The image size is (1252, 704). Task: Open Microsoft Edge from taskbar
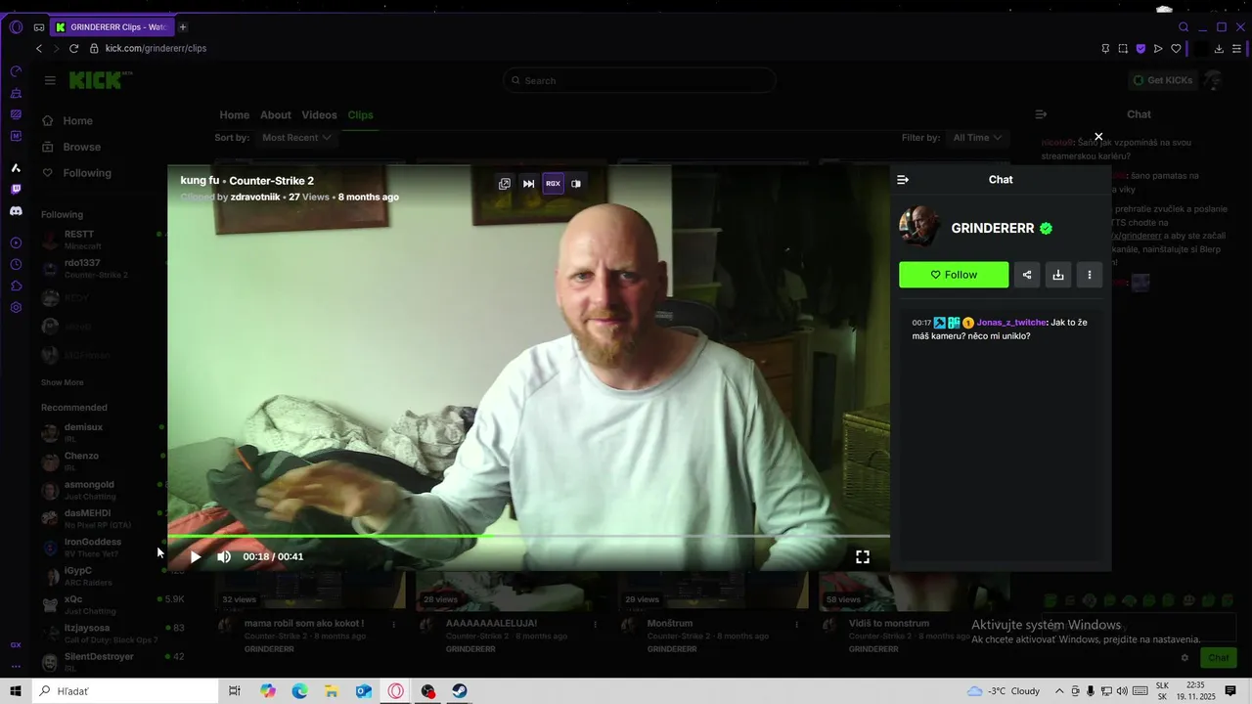pos(299,691)
